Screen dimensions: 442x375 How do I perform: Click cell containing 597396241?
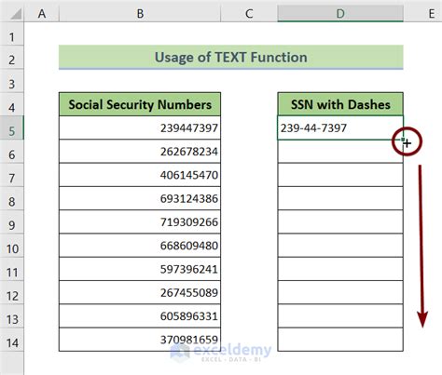point(140,269)
